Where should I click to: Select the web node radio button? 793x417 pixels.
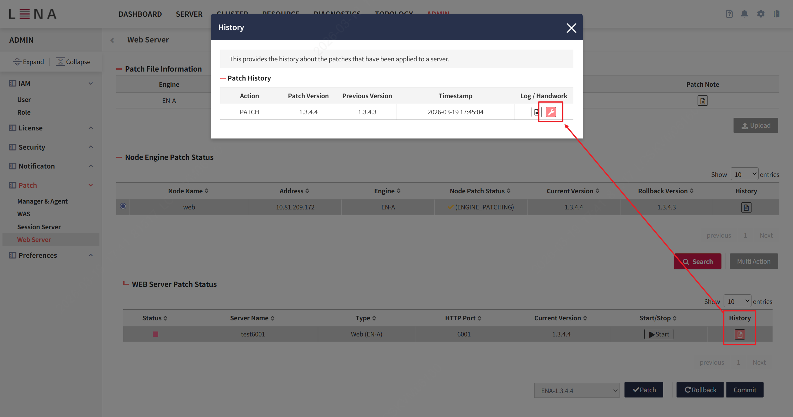point(123,206)
